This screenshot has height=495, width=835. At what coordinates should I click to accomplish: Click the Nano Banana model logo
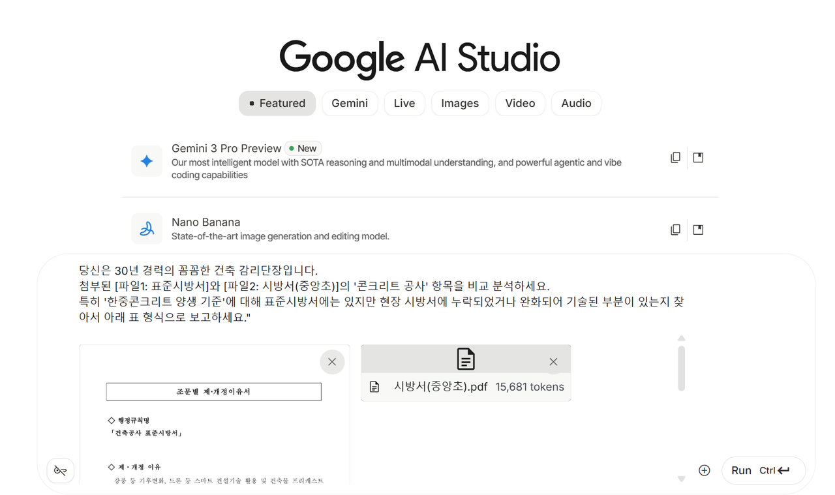tap(147, 228)
